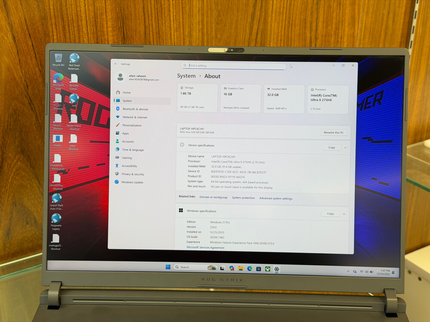
Task: Click the Settings gear in the taskbar
Action: (x=276, y=270)
